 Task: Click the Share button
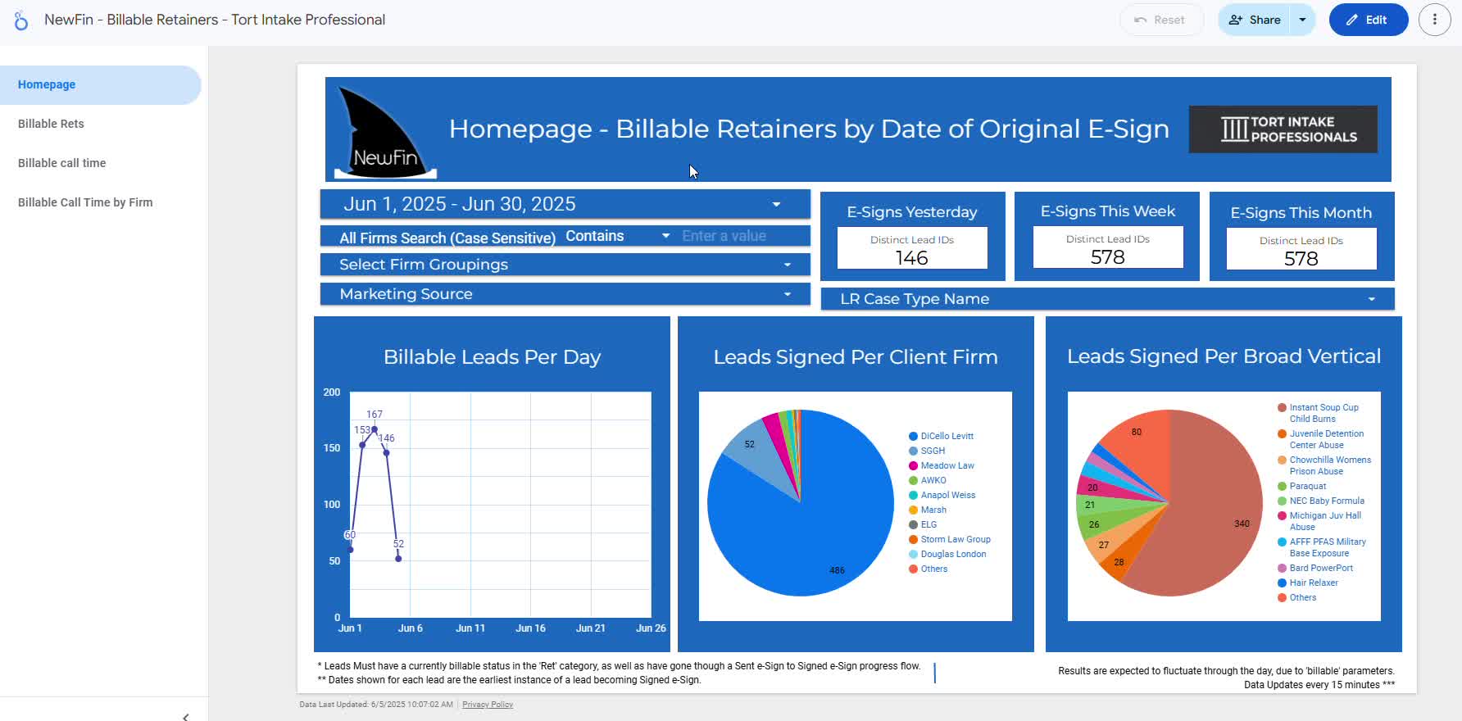click(1254, 20)
